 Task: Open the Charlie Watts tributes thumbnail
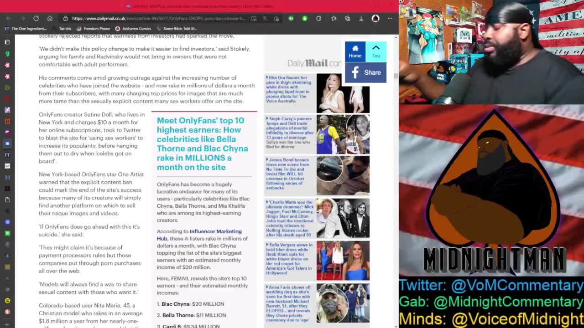click(343, 218)
